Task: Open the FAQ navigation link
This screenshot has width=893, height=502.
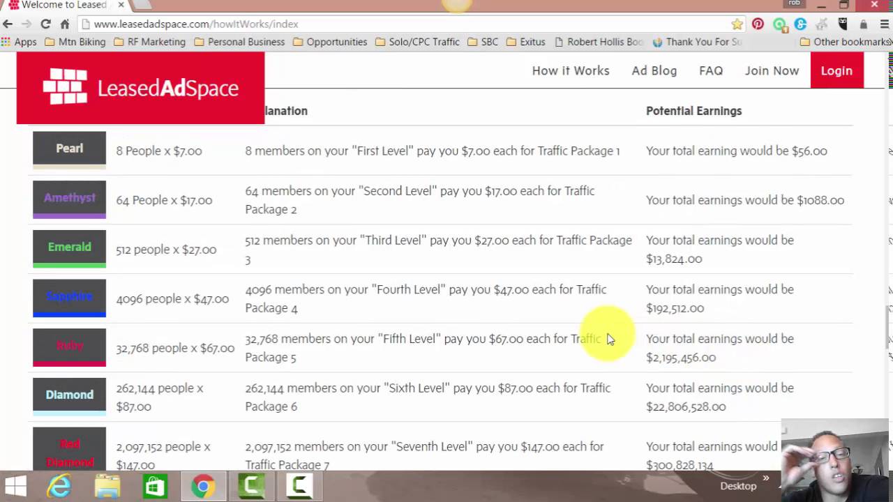Action: tap(711, 70)
